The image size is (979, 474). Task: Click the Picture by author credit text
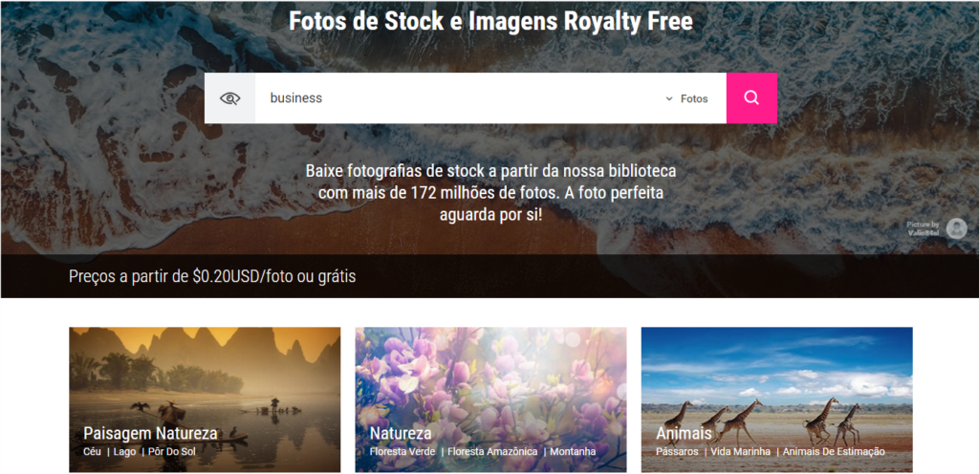tap(923, 228)
